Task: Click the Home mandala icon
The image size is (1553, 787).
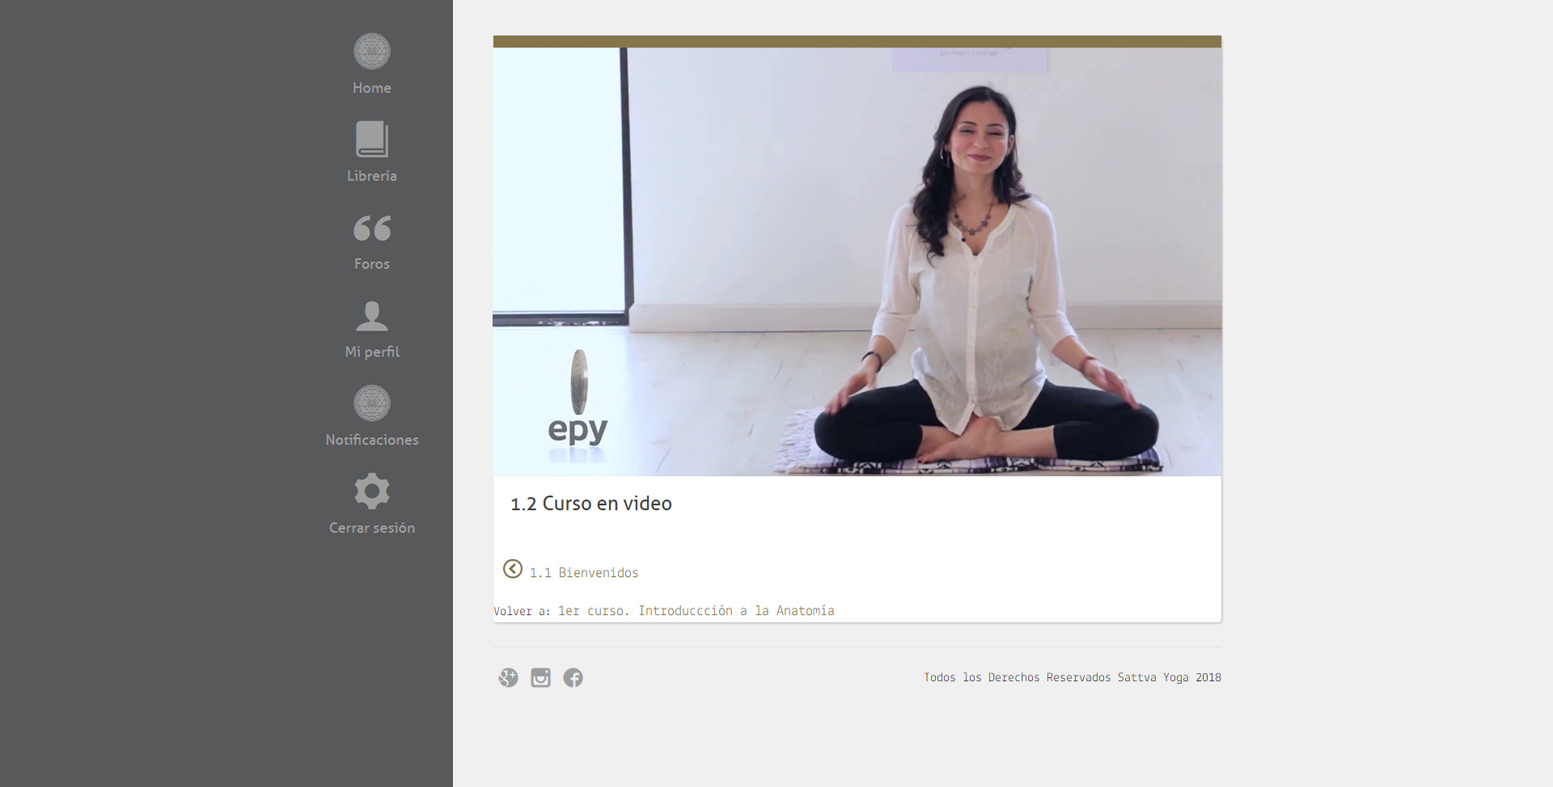Action: pyautogui.click(x=372, y=51)
